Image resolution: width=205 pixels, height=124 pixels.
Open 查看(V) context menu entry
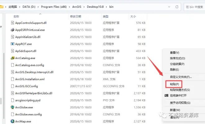(x=175, y=53)
